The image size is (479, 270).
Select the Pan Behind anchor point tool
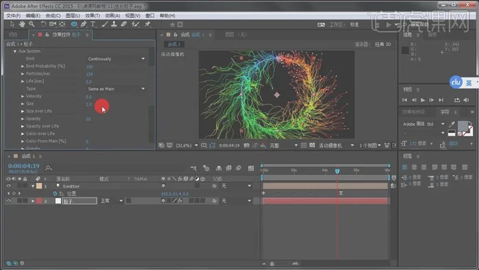62,24
